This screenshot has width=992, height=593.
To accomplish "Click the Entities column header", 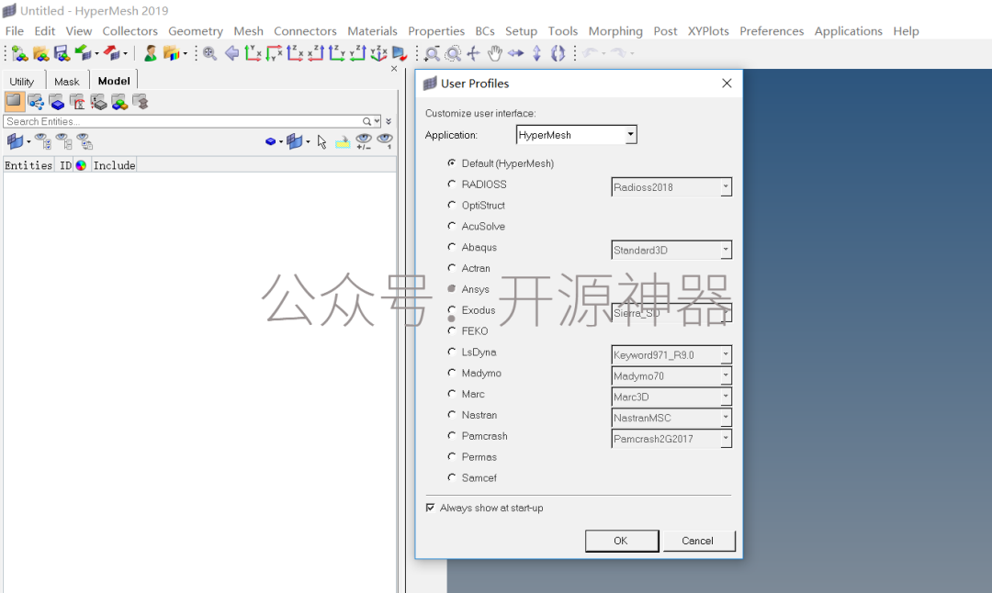I will (28, 165).
